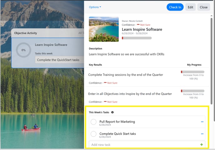Click the Complete the QuickStart tasks item
Viewport: 215px width, 150px height.
point(59,60)
